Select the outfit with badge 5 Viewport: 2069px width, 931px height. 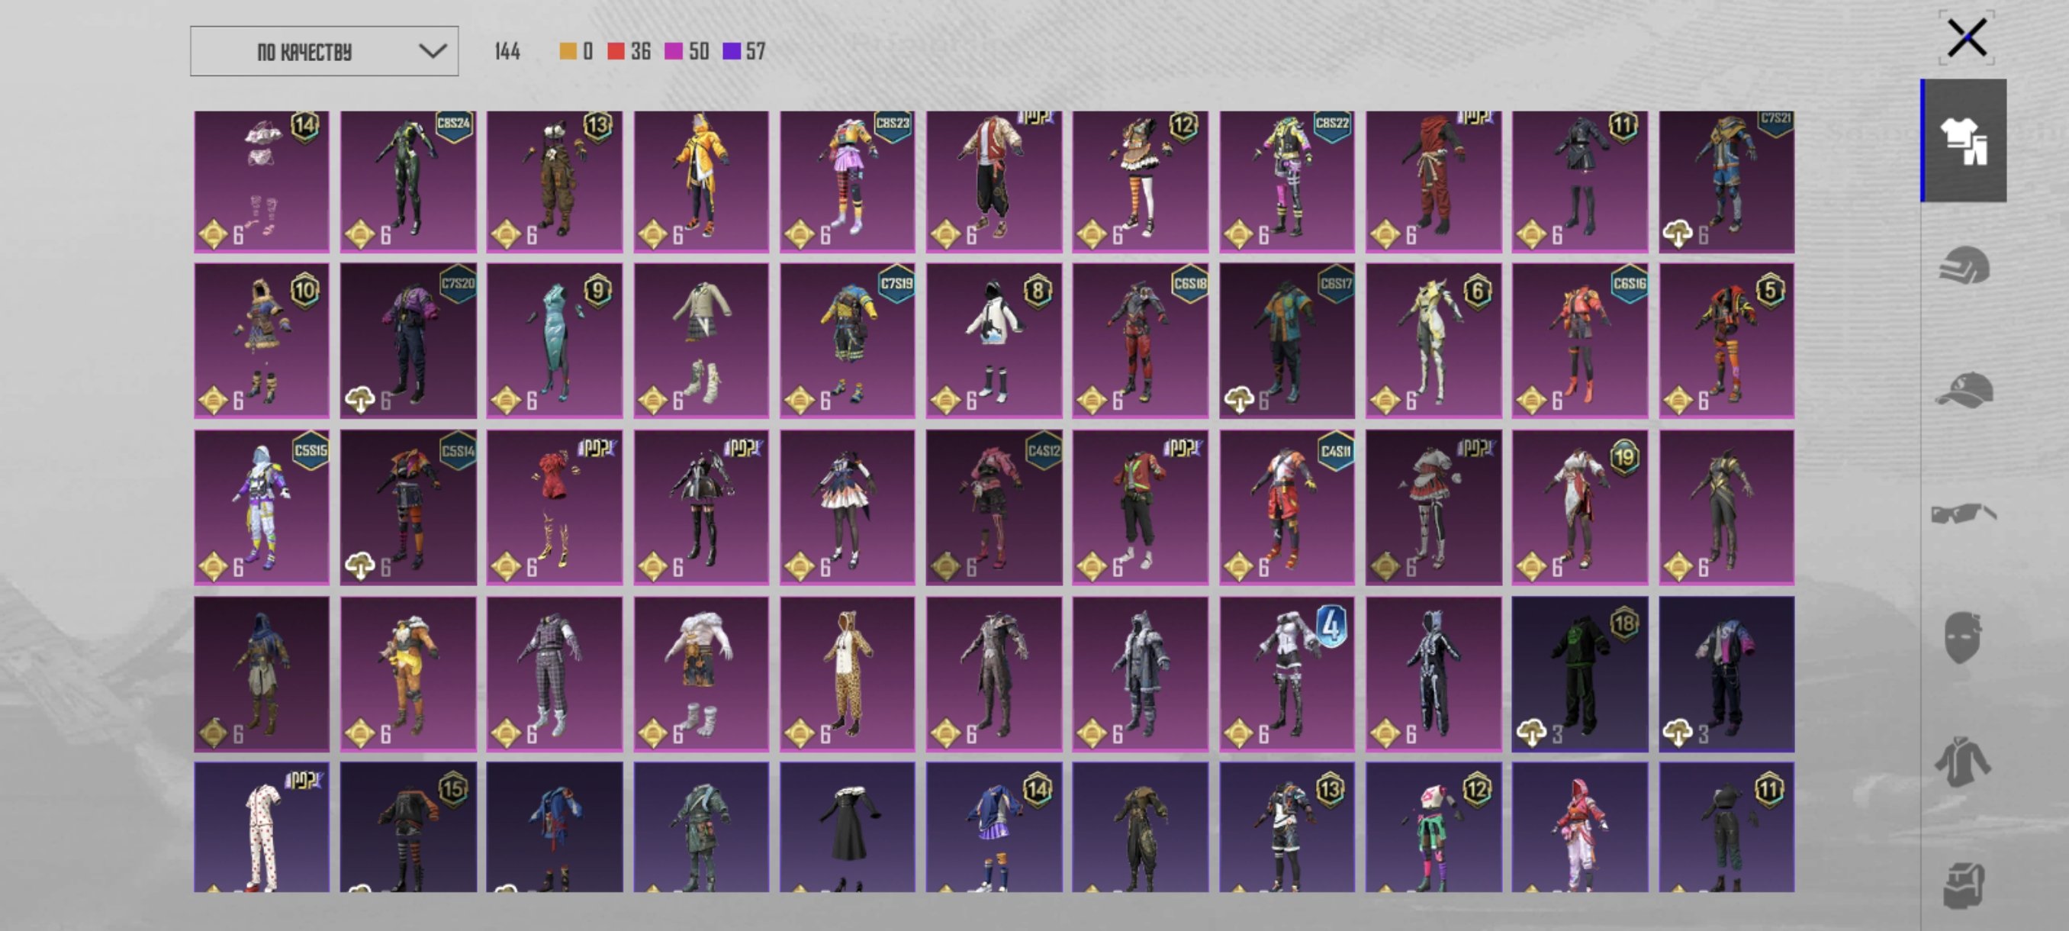pyautogui.click(x=1727, y=340)
